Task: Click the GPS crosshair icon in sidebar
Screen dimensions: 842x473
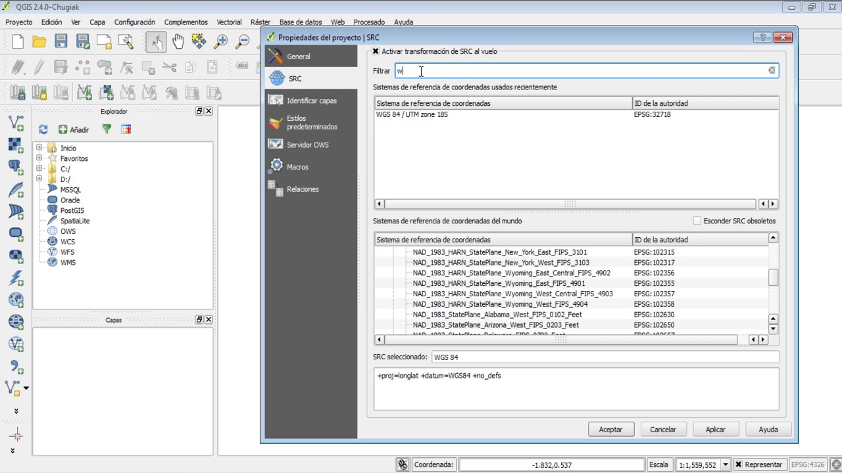Action: [x=16, y=435]
